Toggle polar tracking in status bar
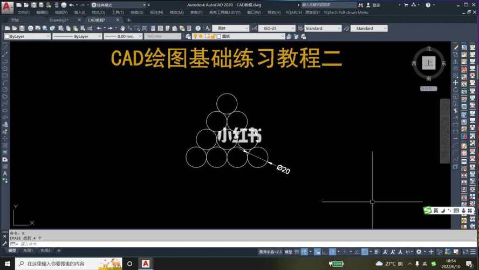The width and height of the screenshot is (479, 270). click(x=332, y=252)
